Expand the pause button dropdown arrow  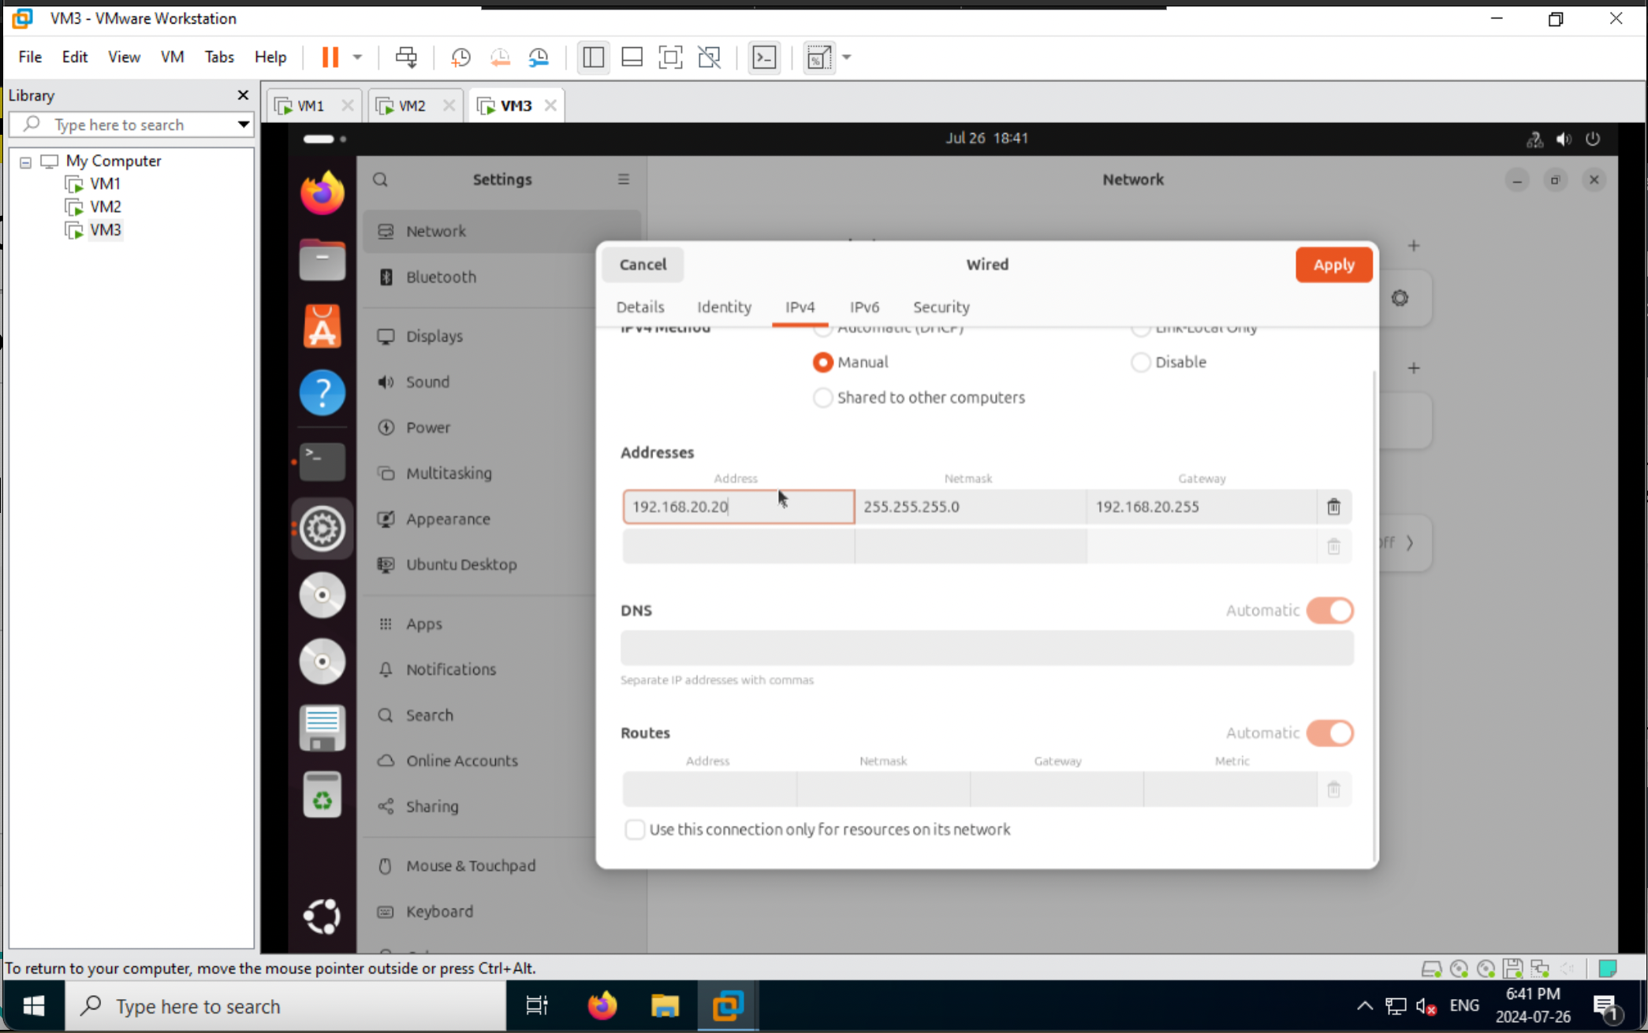point(357,57)
